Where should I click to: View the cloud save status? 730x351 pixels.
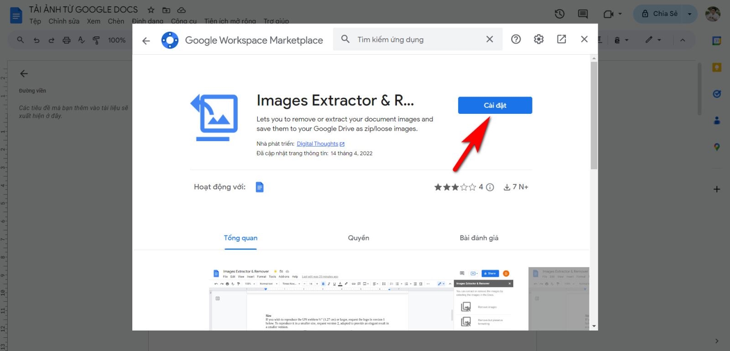181,10
